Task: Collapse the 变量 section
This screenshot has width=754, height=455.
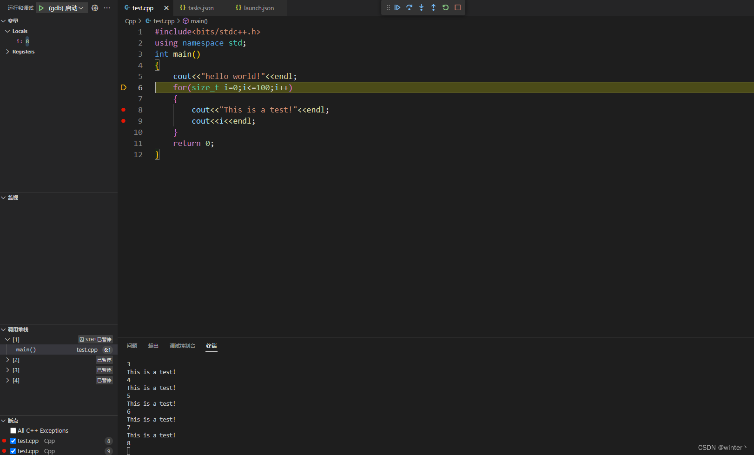Action: 4,21
